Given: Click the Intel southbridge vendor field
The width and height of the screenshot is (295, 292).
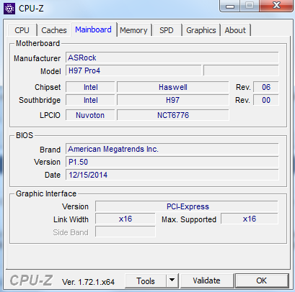Looking at the screenshot, I should [x=90, y=100].
